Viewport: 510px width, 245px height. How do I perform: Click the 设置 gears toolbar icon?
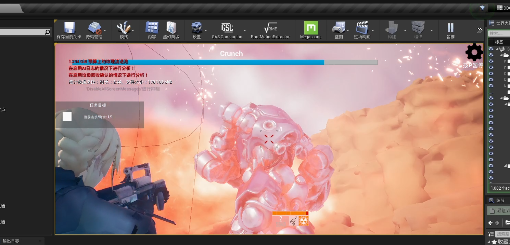point(197,28)
